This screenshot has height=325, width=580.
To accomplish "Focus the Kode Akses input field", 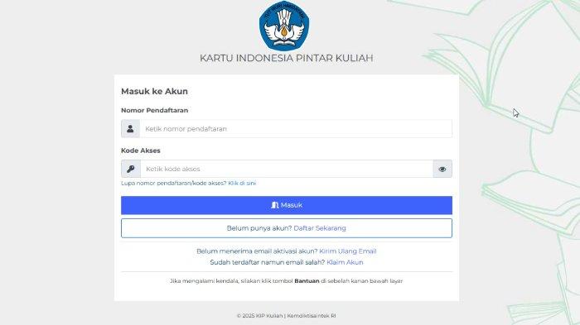I will [287, 169].
